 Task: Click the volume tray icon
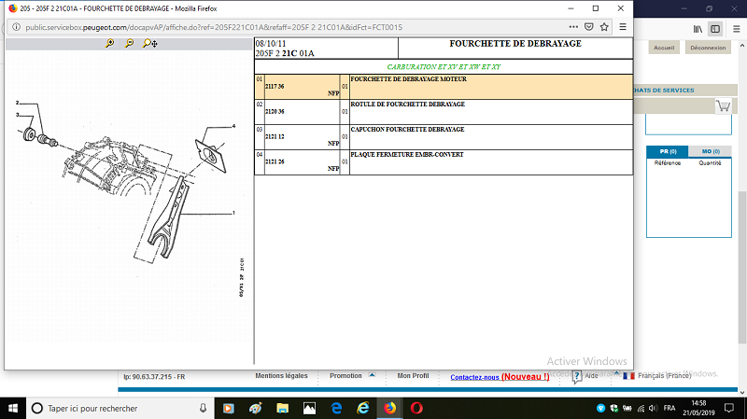tap(653, 408)
